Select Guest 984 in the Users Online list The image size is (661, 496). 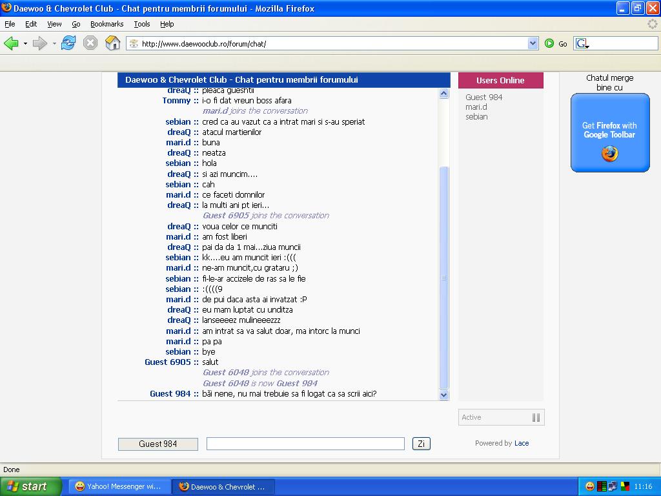(x=484, y=97)
